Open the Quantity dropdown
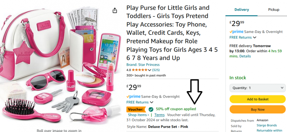This screenshot has width=287, height=132. coord(257,88)
